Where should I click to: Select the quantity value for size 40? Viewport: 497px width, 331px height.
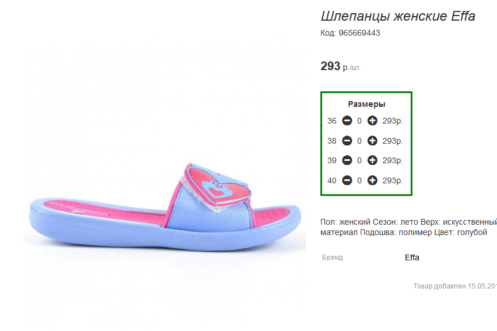tap(360, 180)
